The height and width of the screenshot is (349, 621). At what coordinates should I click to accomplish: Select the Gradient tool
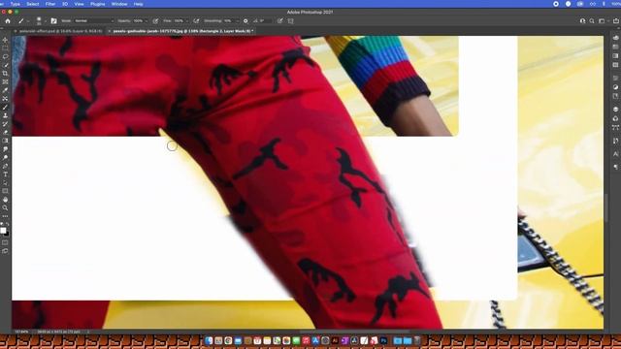click(5, 141)
